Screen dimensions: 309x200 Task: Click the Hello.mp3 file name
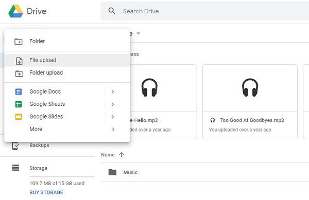click(x=144, y=120)
